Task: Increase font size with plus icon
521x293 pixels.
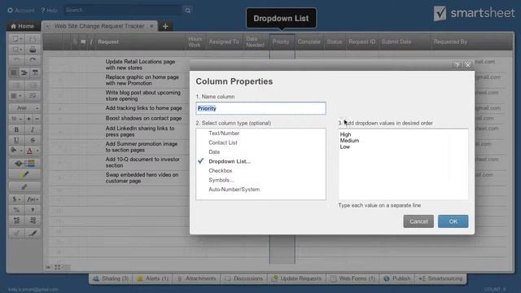Action: click(29, 119)
